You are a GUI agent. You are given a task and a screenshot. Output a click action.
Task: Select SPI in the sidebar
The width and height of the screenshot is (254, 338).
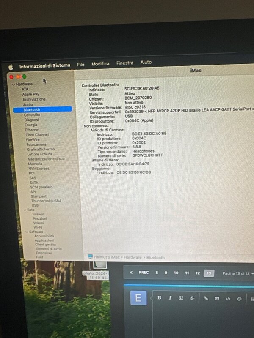pyautogui.click(x=33, y=192)
